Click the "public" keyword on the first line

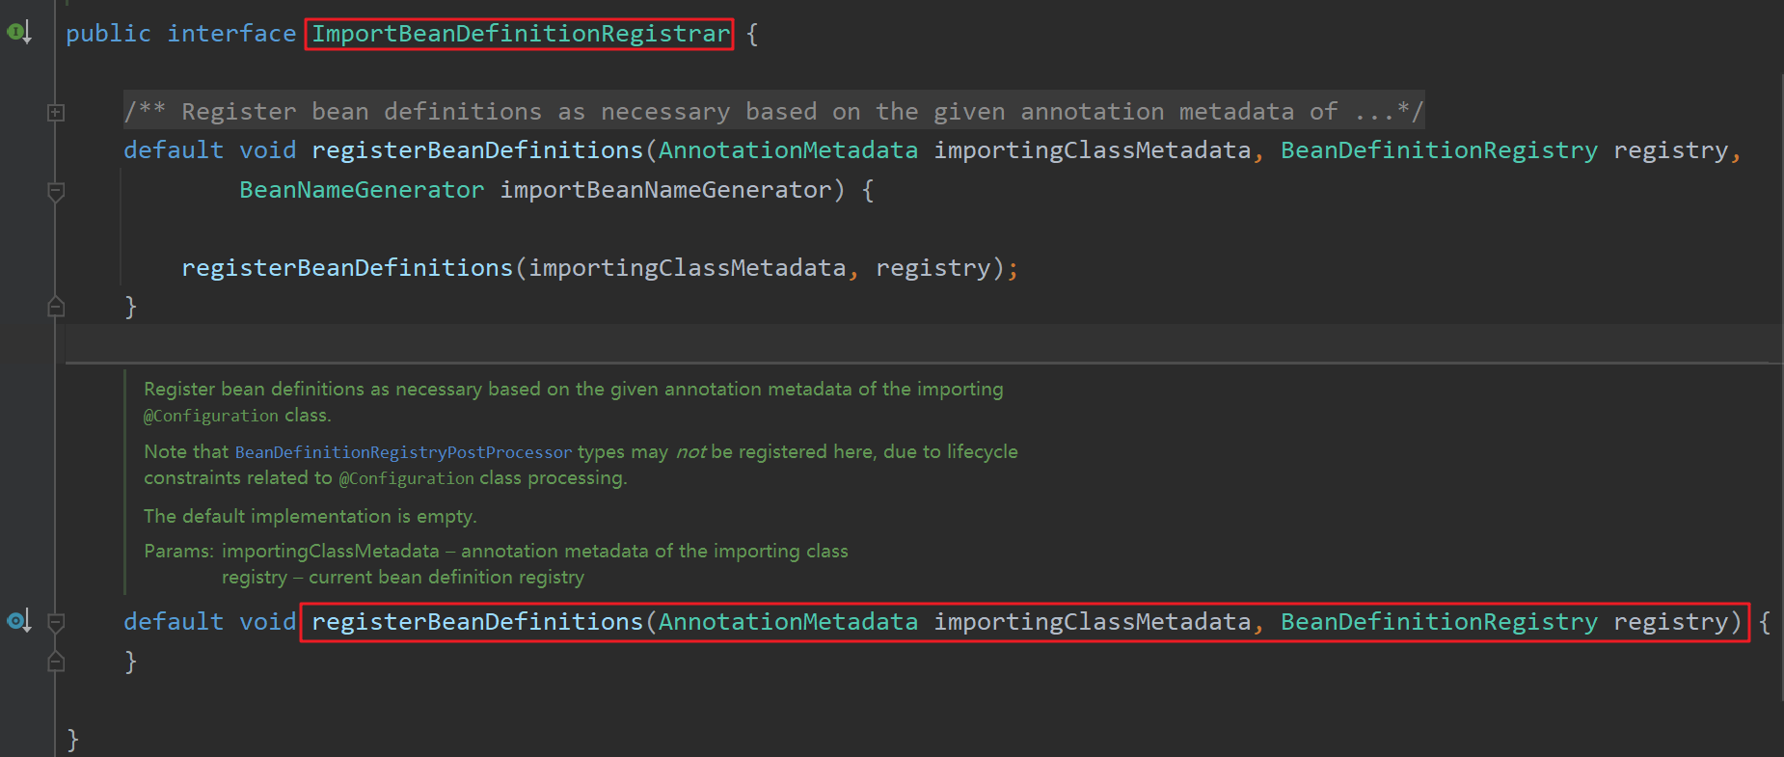click(108, 34)
